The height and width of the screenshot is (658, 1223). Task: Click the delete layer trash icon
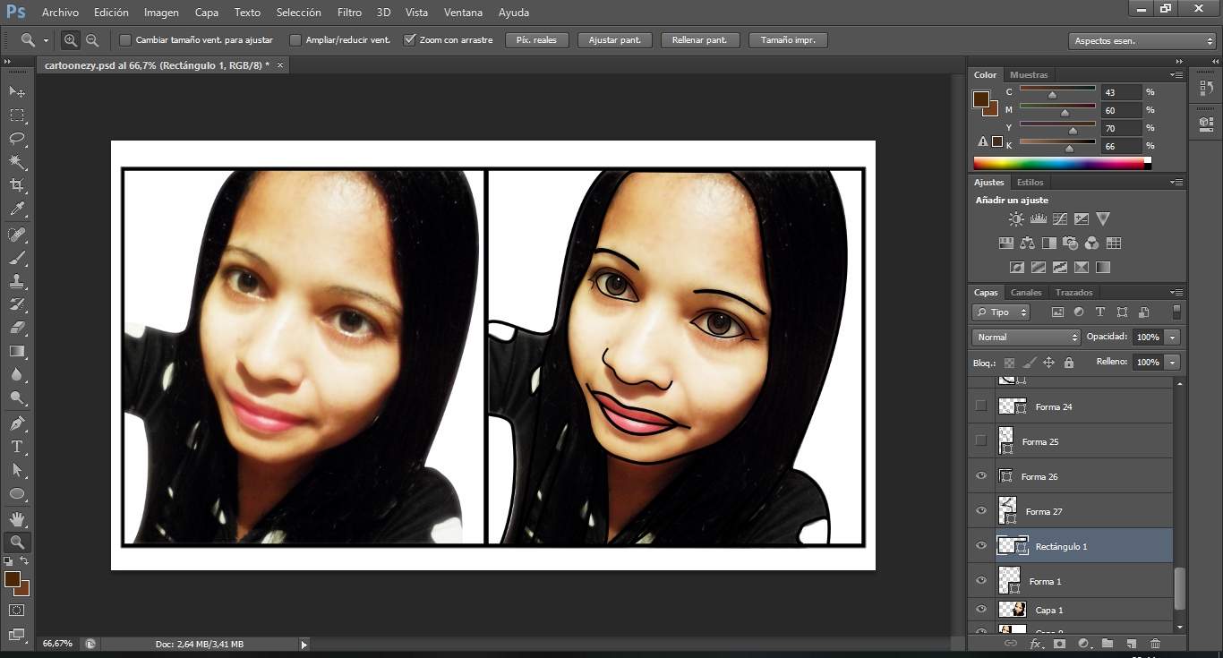point(1155,643)
